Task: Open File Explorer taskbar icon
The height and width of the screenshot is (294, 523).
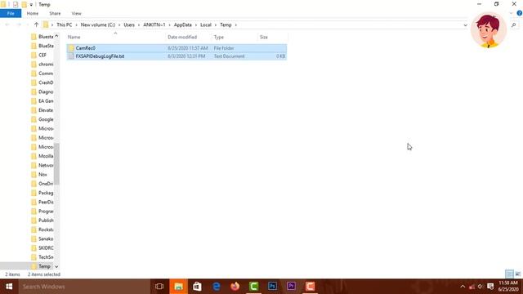Action: (x=178, y=287)
